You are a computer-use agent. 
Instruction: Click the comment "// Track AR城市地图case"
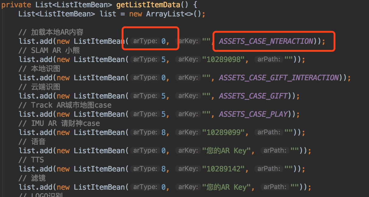(x=65, y=105)
